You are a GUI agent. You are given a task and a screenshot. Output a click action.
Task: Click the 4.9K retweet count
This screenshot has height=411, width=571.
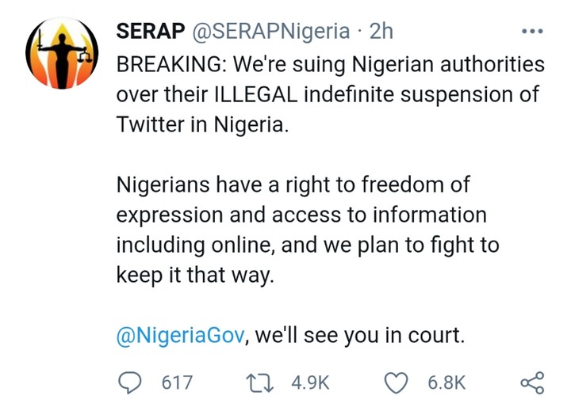[310, 382]
